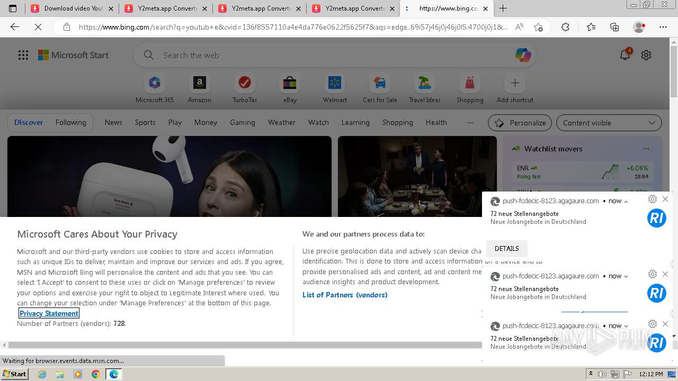Viewport: 678px width, 381px height.
Task: Open Weather category
Action: coord(282,122)
